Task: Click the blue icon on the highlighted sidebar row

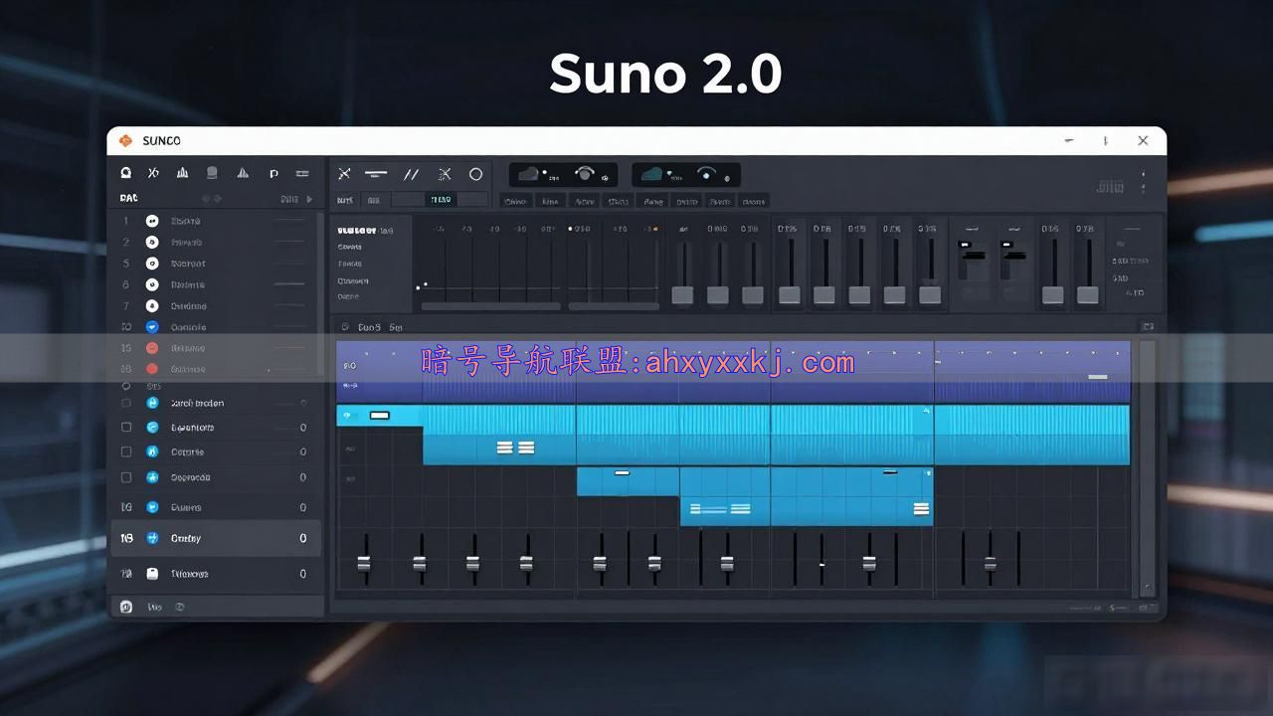Action: 152,538
